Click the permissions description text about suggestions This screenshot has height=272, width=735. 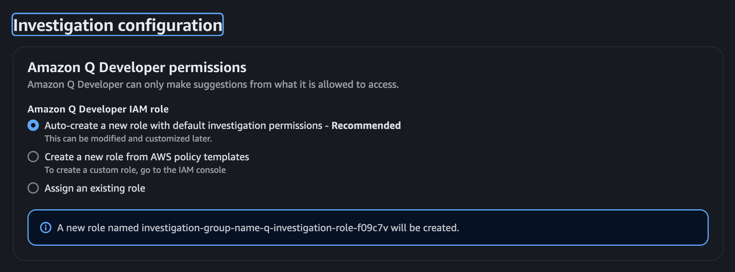(x=213, y=84)
